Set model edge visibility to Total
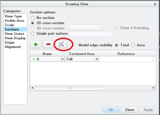The image size is (160, 115). (x=116, y=45)
